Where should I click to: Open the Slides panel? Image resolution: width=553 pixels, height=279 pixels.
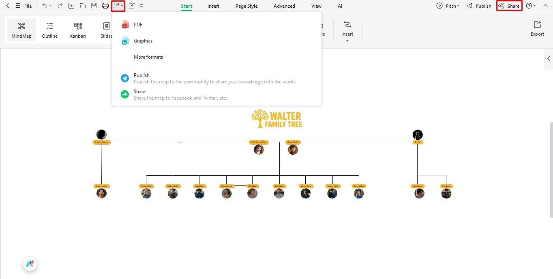tap(106, 29)
